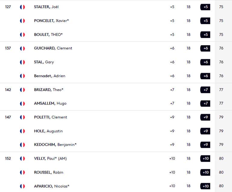Click total score 79 on HOLE, Augustin's row
The image size is (232, 192).
(221, 131)
